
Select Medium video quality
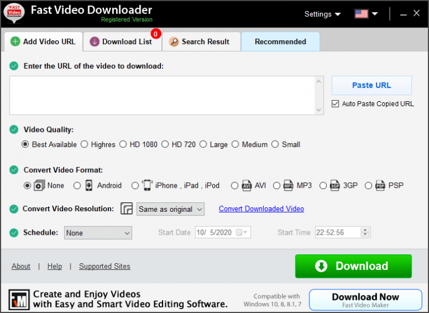235,144
